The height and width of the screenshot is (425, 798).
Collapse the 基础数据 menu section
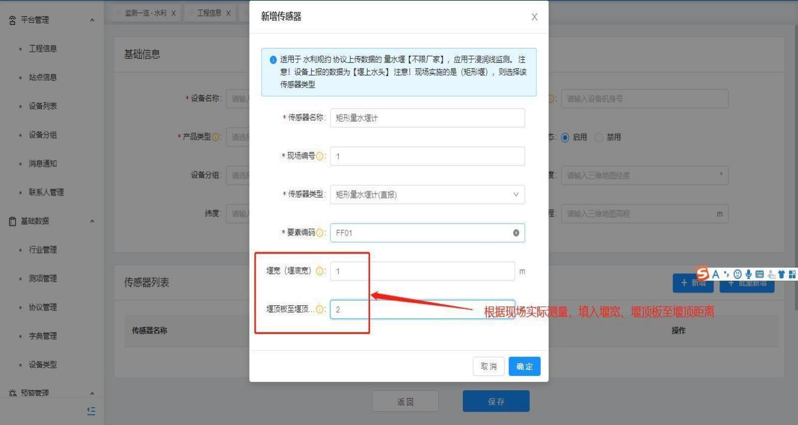92,221
